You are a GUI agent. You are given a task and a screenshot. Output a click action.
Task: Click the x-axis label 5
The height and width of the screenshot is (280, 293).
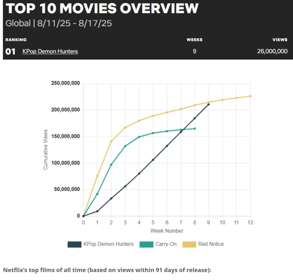pos(153,222)
